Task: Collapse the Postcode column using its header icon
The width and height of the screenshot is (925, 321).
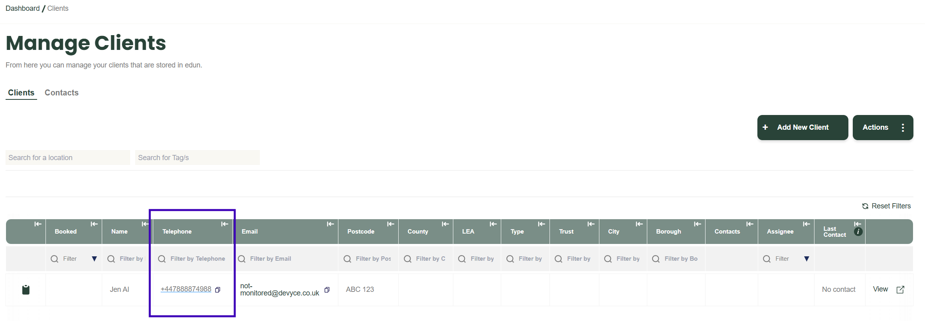Action: (391, 224)
